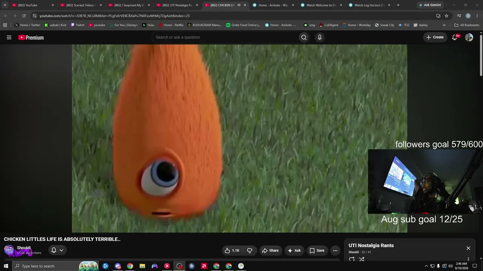Toggle playlist loop
Viewport: 483px width, 271px height.
point(352,259)
